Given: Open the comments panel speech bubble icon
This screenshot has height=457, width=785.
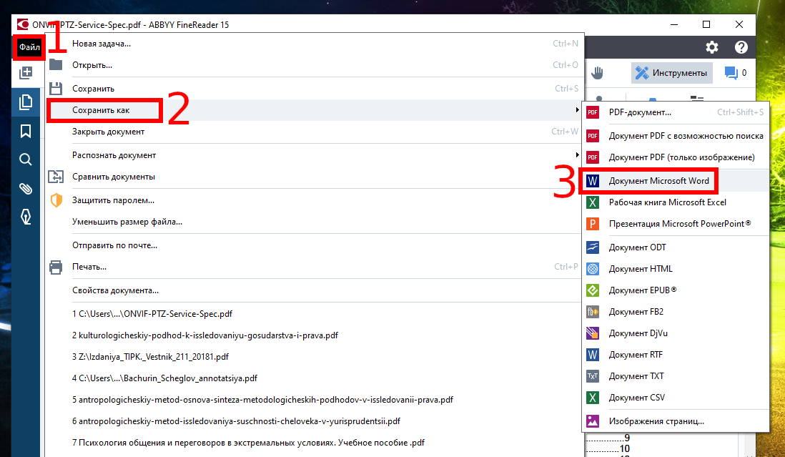Looking at the screenshot, I should pos(731,73).
